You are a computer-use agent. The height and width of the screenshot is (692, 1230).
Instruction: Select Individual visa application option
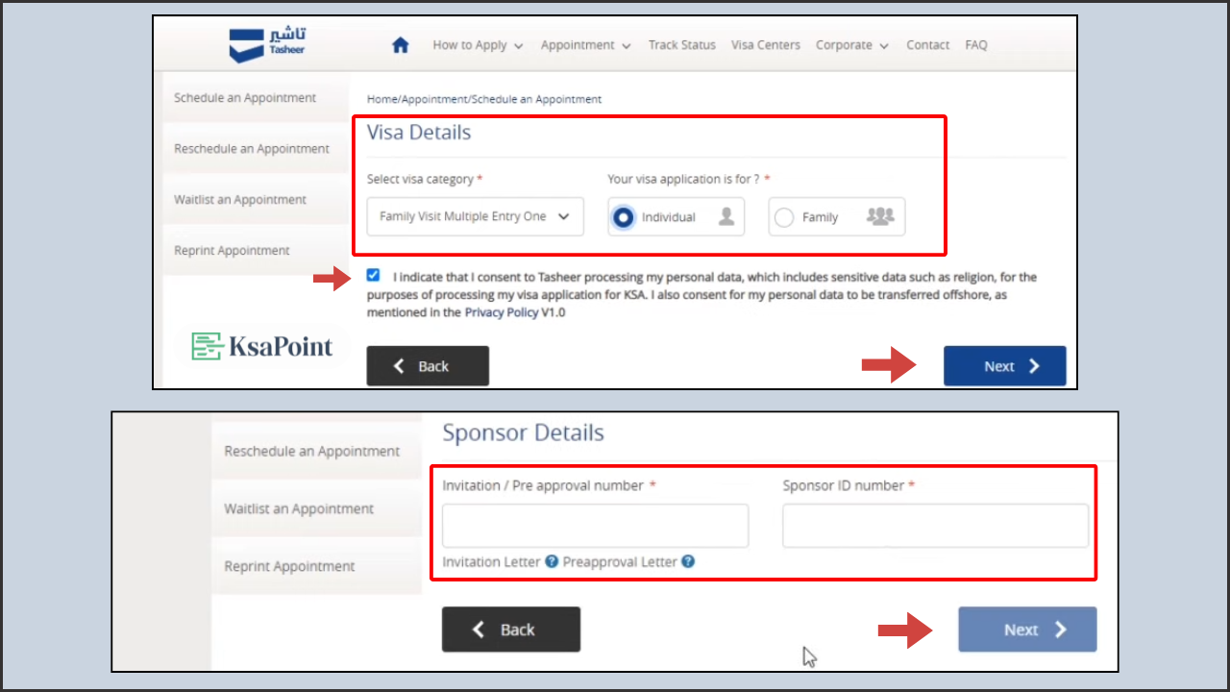tap(676, 217)
